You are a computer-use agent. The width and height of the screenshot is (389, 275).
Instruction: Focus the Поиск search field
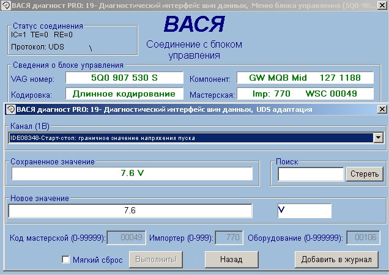tap(311, 174)
